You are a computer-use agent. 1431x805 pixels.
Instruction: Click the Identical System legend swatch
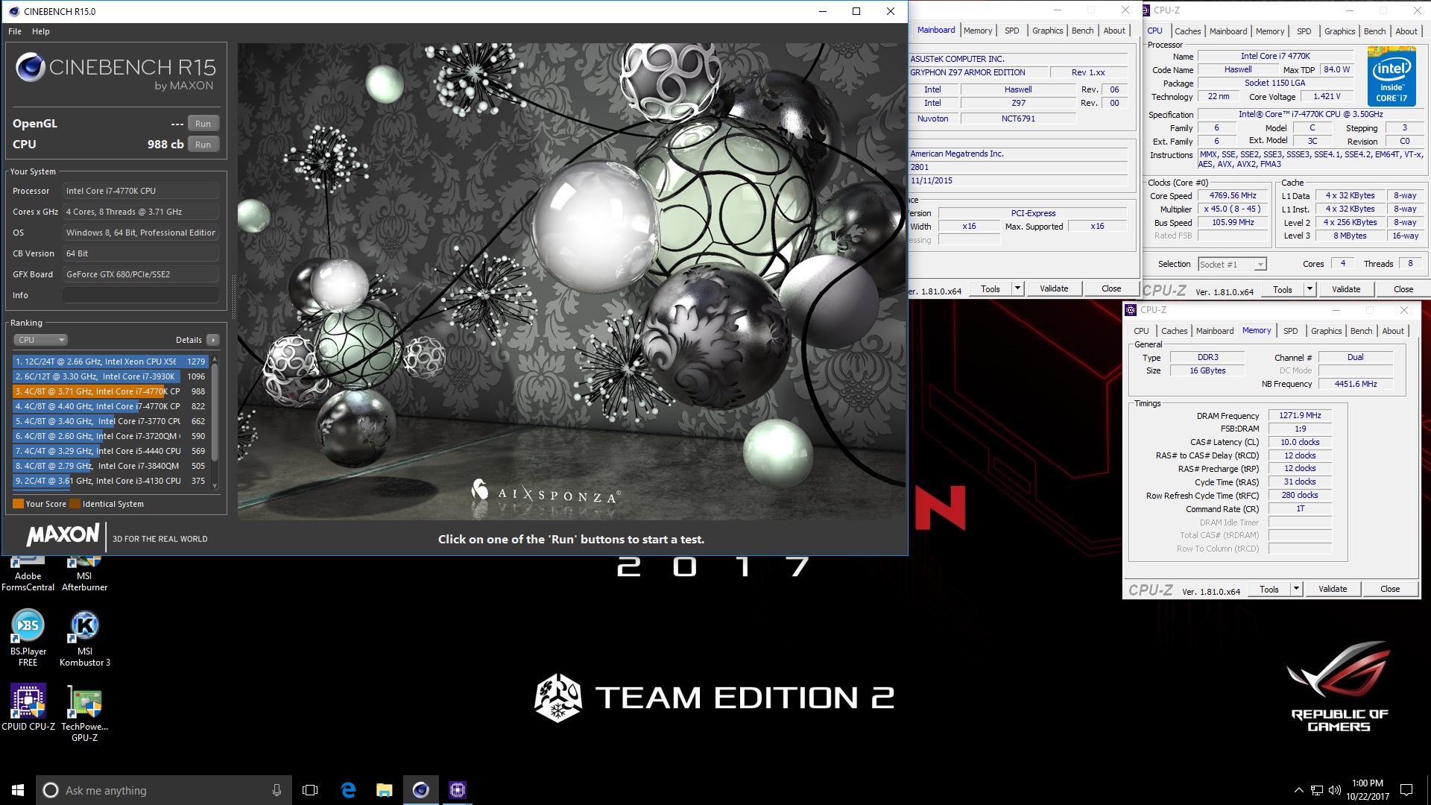[x=75, y=504]
